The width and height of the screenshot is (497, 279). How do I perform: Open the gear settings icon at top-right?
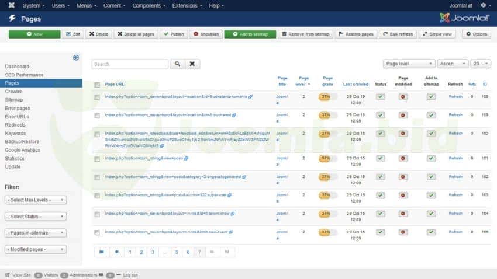(483, 5)
